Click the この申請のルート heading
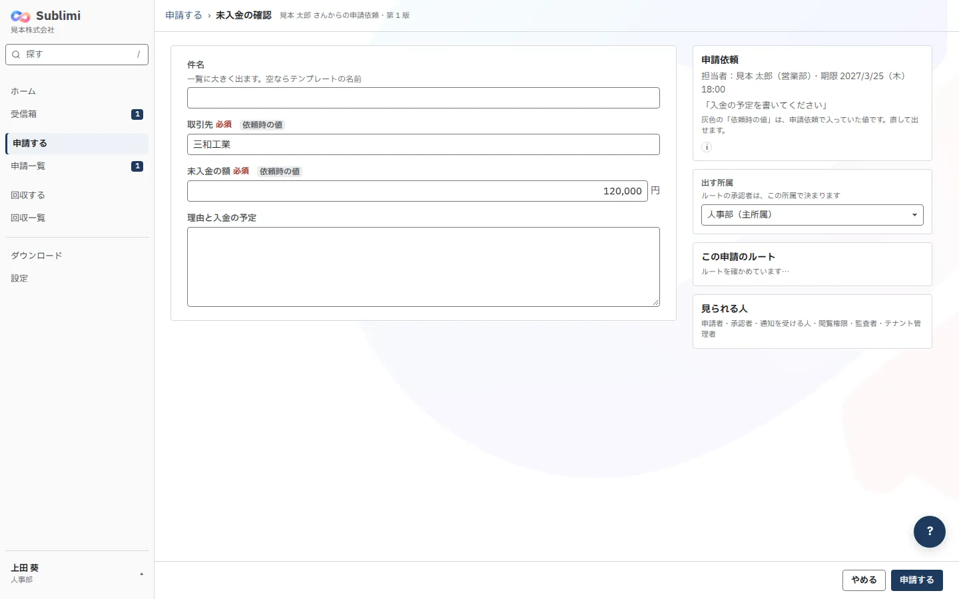The height and width of the screenshot is (599, 959). 739,257
